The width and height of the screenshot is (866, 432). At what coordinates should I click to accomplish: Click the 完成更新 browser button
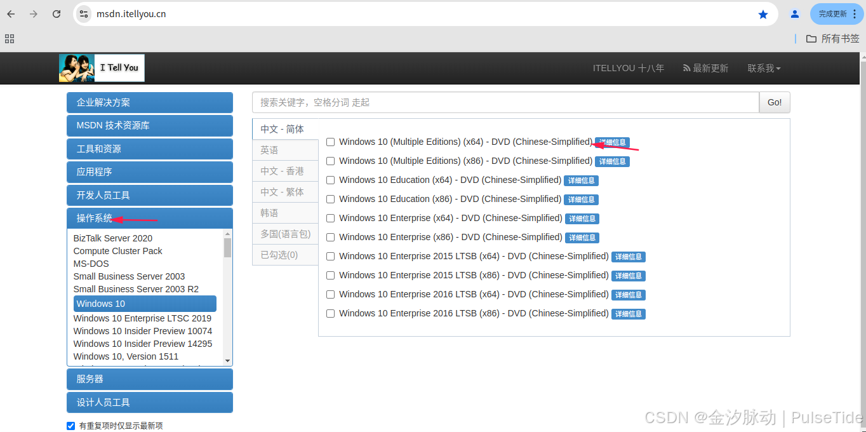pyautogui.click(x=836, y=14)
